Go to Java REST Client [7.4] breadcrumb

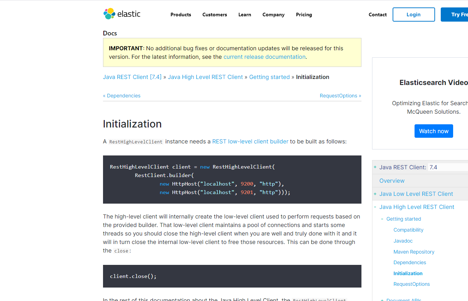132,77
